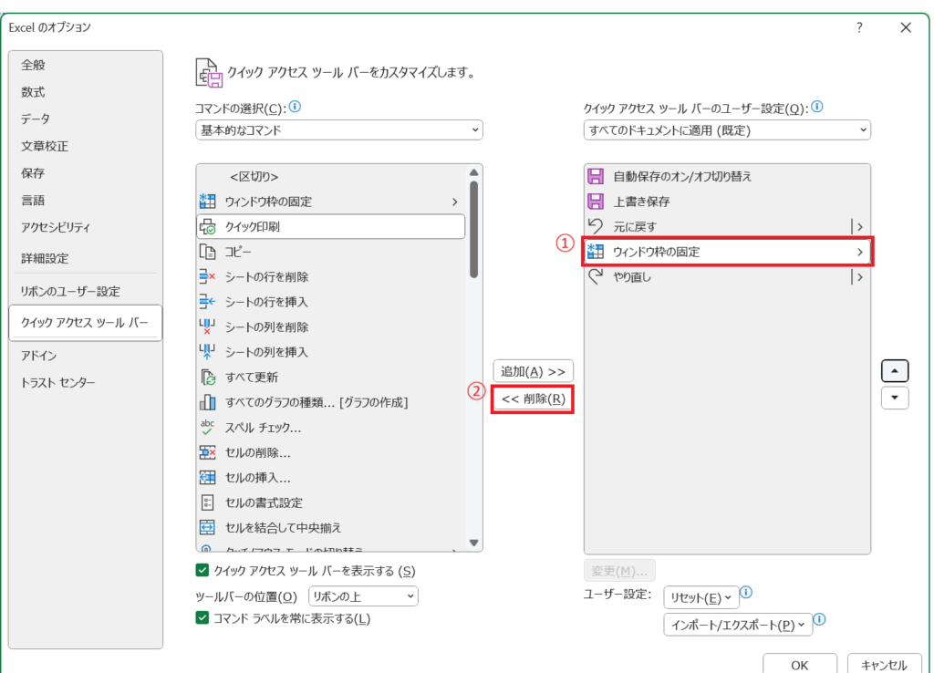
Task: Click the セルを結合して中央揃え icon
Action: [207, 528]
